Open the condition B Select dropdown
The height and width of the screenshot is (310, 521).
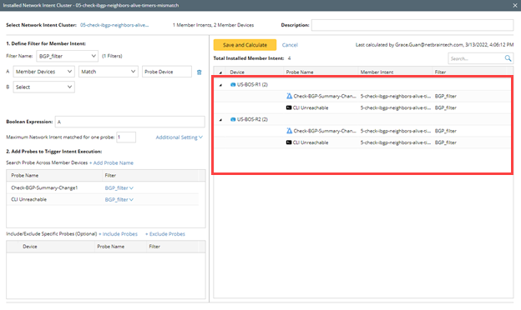[x=44, y=87]
